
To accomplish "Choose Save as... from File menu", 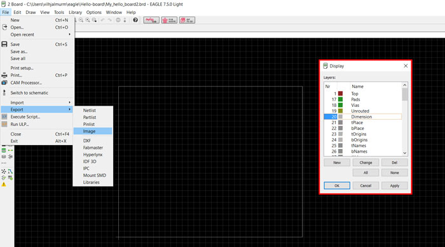I will pos(37,52).
